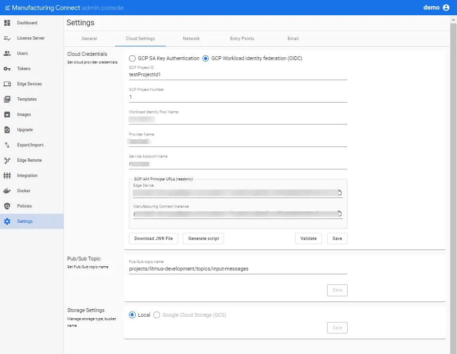Click the Settings gear icon

point(7,221)
